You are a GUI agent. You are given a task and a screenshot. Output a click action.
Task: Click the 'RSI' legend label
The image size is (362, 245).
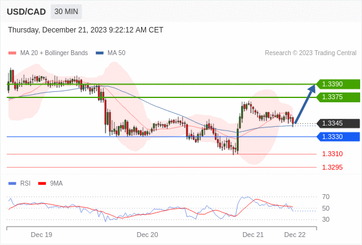[25, 184]
